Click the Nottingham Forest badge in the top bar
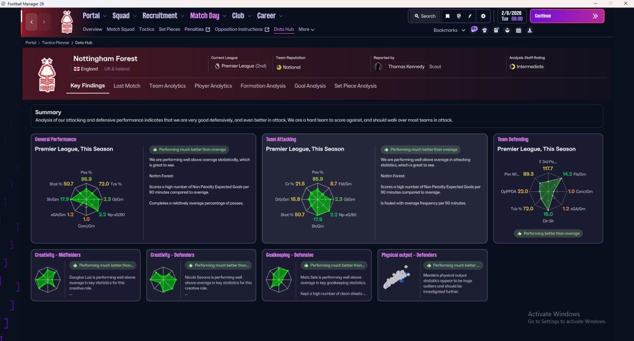Screen dimensions: 634x341 [67, 22]
